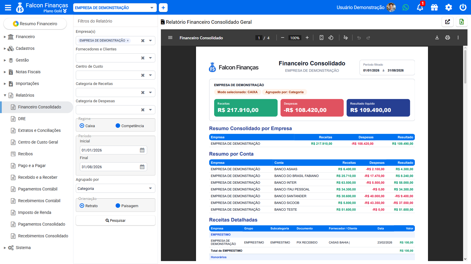Image resolution: width=471 pixels, height=264 pixels.
Task: Open PDF viewer more actions menu
Action: tap(458, 38)
